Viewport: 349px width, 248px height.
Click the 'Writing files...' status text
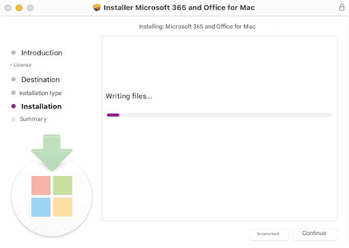[129, 96]
